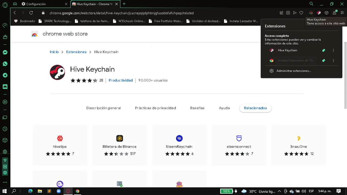Open more options for Hive Keychain
This screenshot has width=347, height=195.
click(x=333, y=50)
